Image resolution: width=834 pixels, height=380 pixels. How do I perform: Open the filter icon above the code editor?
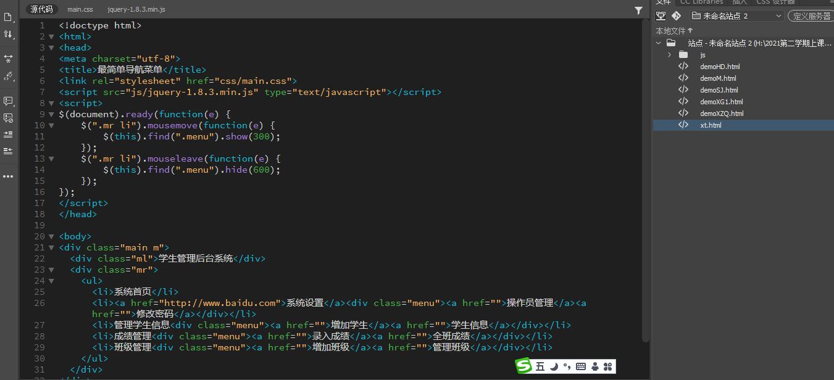638,10
